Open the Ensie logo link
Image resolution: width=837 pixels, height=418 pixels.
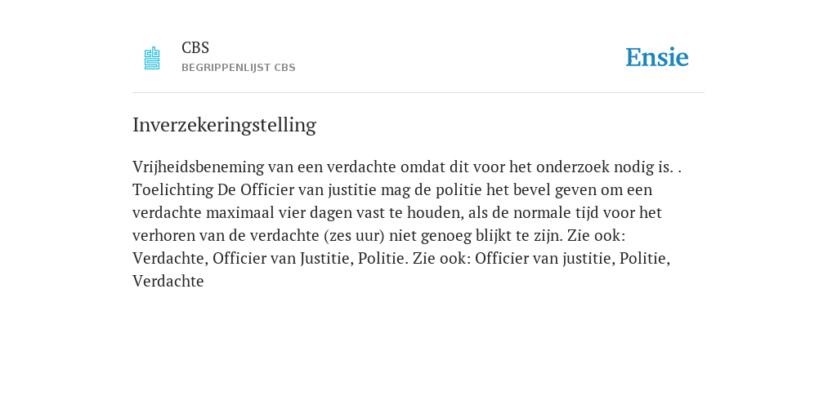[657, 57]
